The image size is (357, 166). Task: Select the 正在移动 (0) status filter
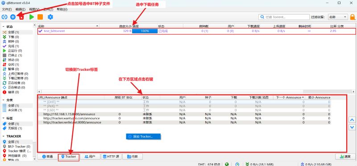pyautogui.click(x=17, y=87)
